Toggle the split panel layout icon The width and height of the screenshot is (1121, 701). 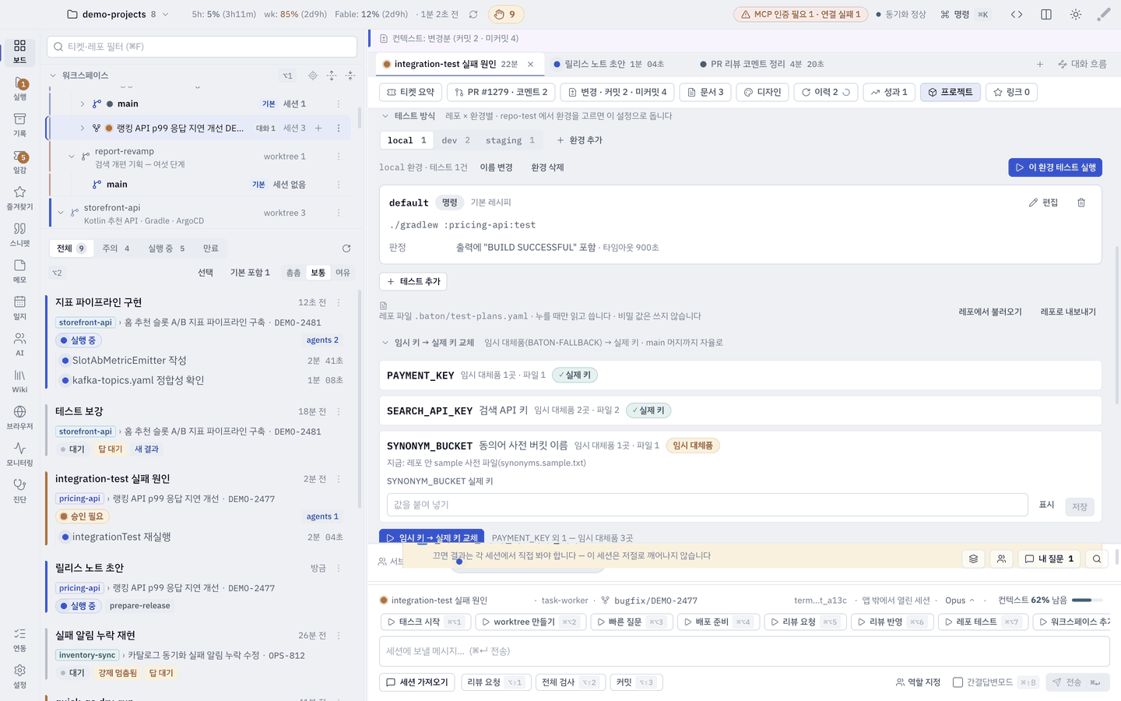[x=1046, y=14]
